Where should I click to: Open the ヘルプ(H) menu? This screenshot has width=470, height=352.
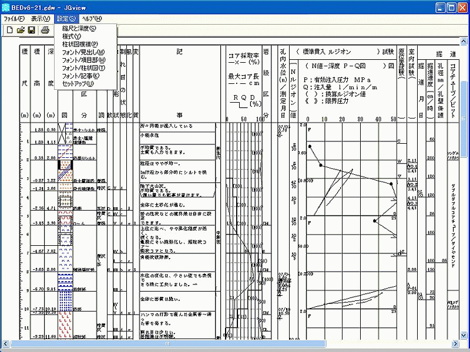(92, 19)
